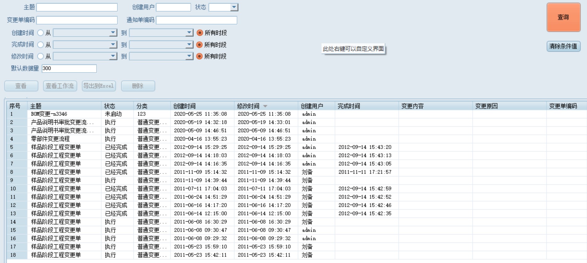Click the 修改时间 column sort arrow
587x263 pixels.
[265, 106]
